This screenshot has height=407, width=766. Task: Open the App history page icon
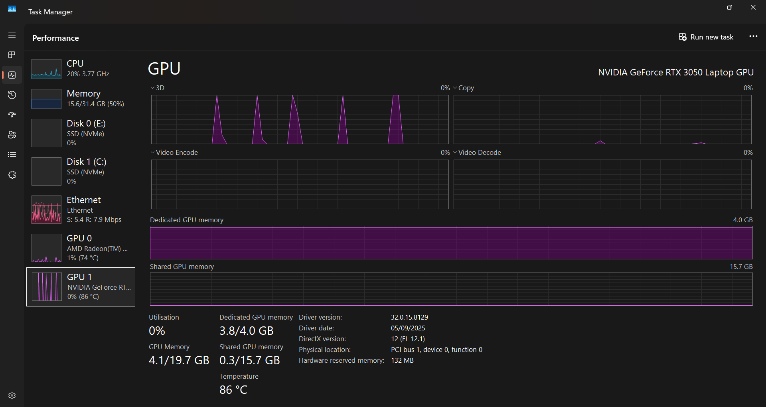(12, 95)
